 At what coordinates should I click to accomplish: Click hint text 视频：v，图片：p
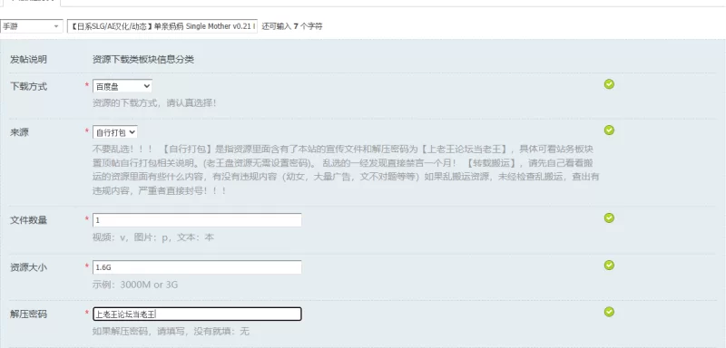point(153,237)
